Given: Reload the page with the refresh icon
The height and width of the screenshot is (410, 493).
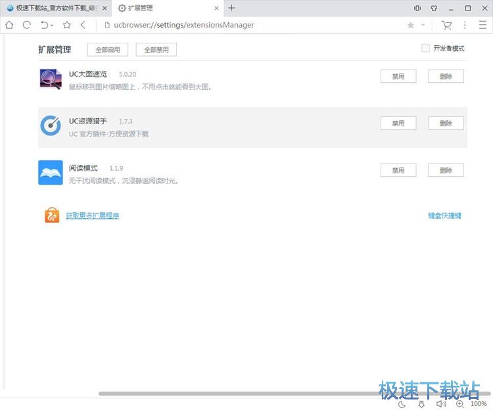Looking at the screenshot, I should coord(27,25).
